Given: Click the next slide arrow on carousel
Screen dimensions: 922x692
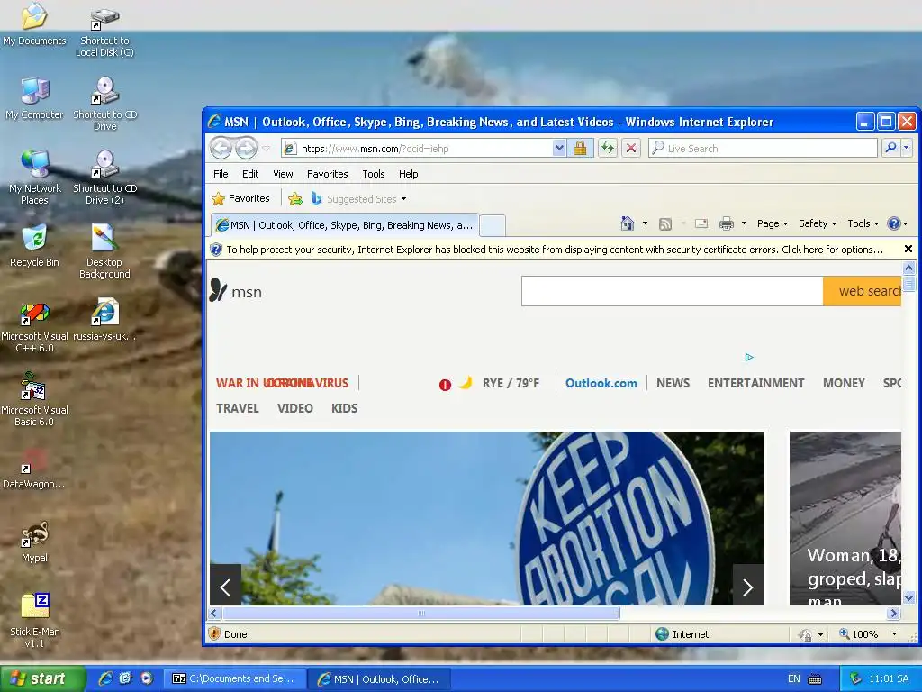Looking at the screenshot, I should click(x=748, y=586).
